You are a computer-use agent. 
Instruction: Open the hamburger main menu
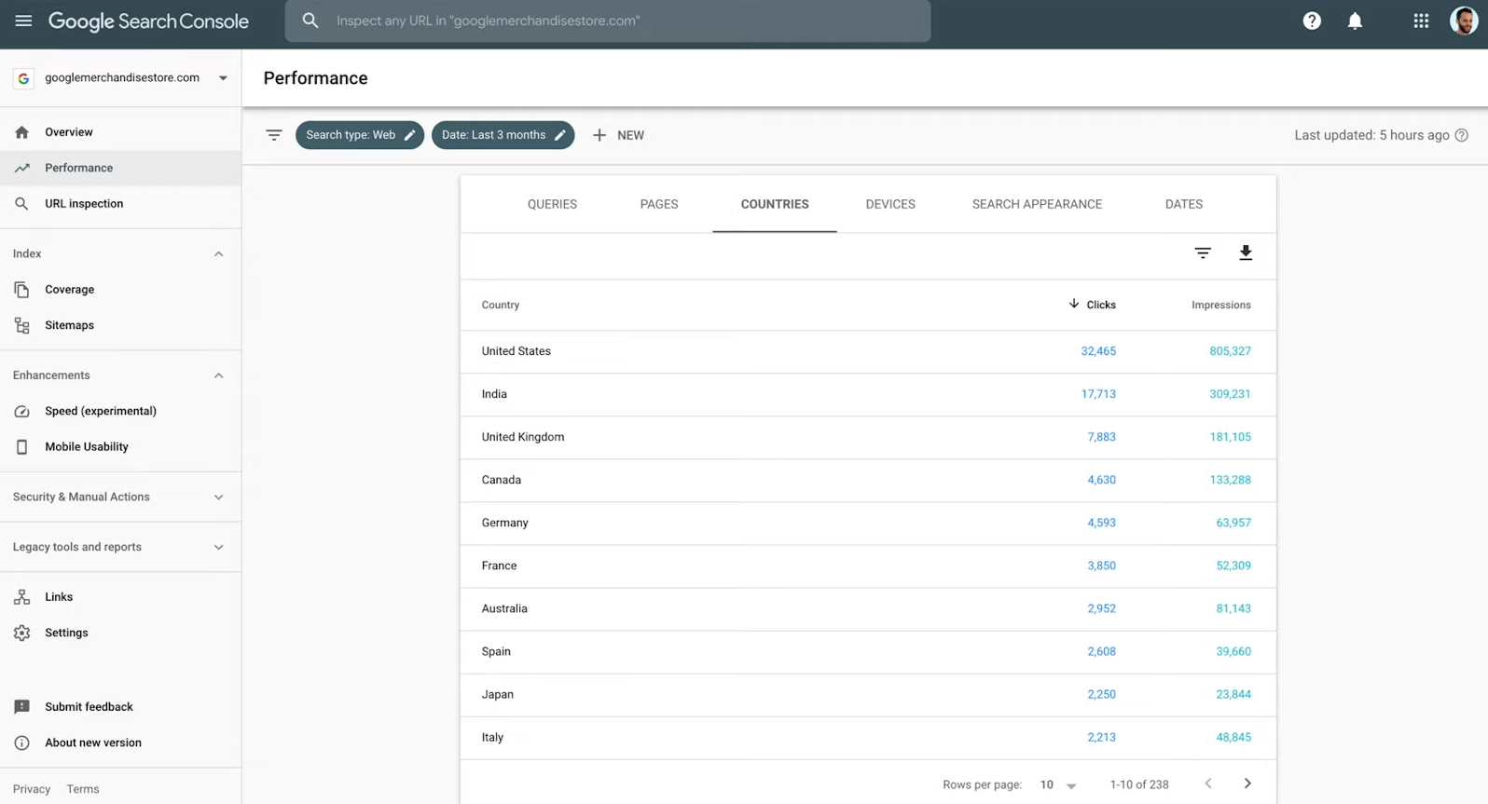pos(23,20)
